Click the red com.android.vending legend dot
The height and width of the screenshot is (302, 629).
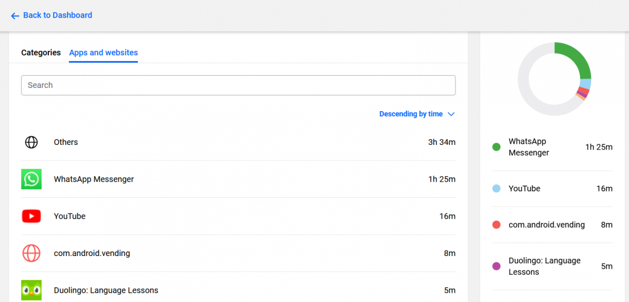tap(497, 225)
